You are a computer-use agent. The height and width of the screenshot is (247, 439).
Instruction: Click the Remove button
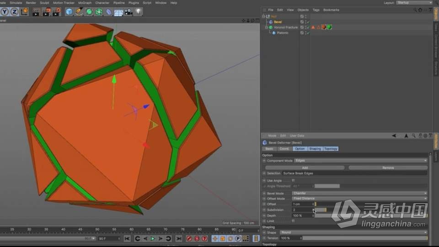point(388,168)
